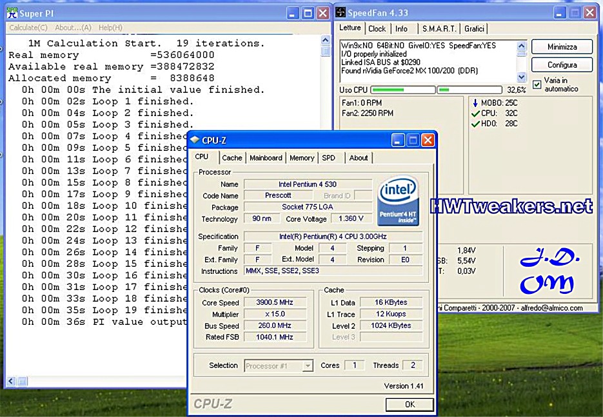Viewport: 603px width, 417px height.
Task: Open the About...(A) menu in Super PI
Action: pyautogui.click(x=73, y=28)
